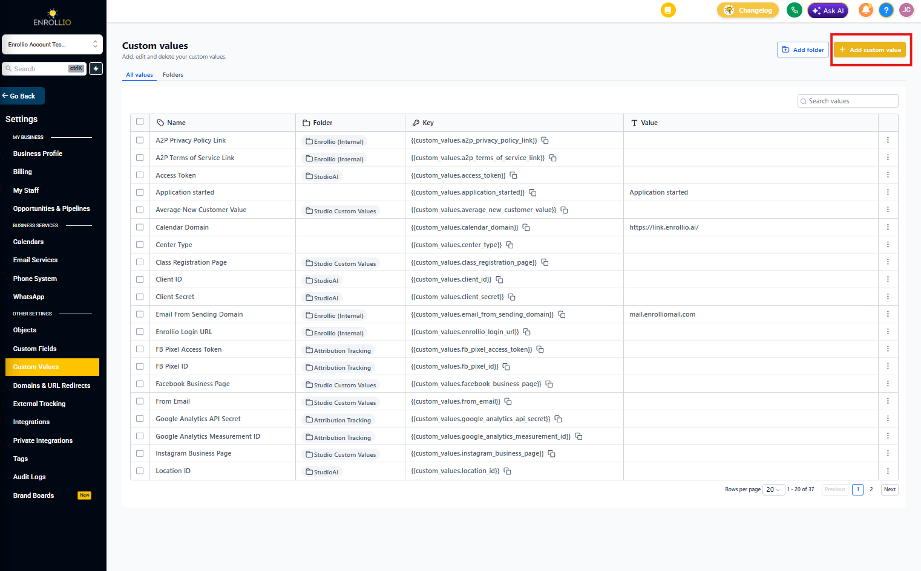Jump to page 2 of results
Screen dimensions: 921x571
(871, 489)
